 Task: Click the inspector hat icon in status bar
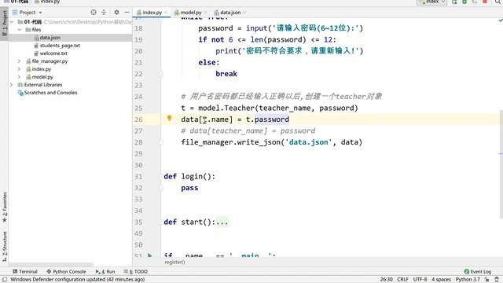coord(497,280)
